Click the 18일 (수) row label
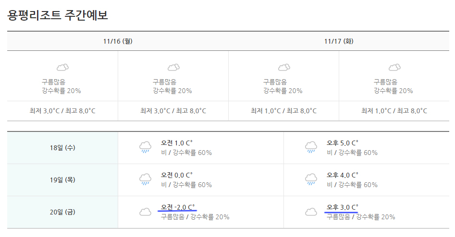Viewport: 455px width, 237px height. pyautogui.click(x=62, y=148)
